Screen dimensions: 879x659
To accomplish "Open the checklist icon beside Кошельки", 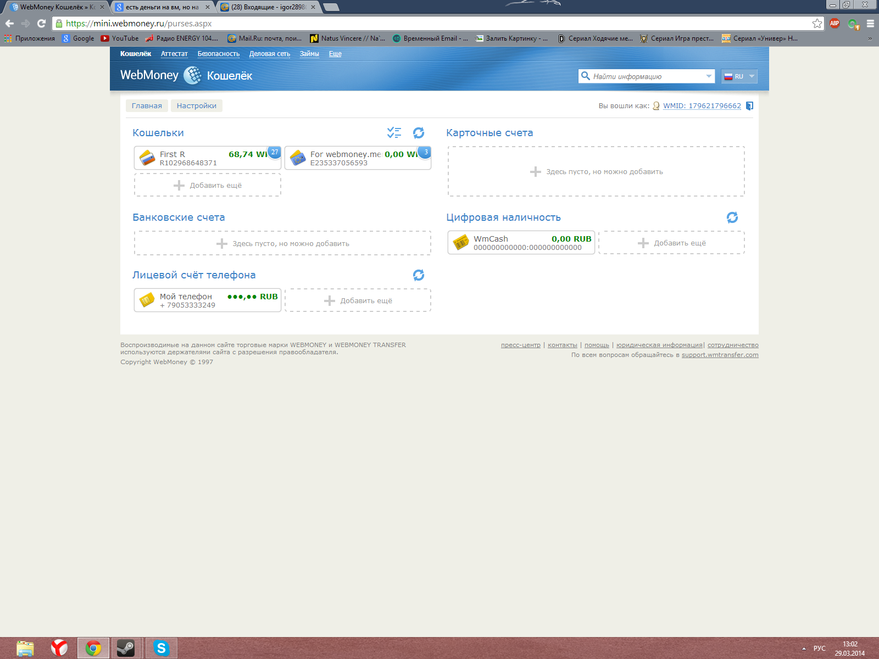I will pos(394,132).
